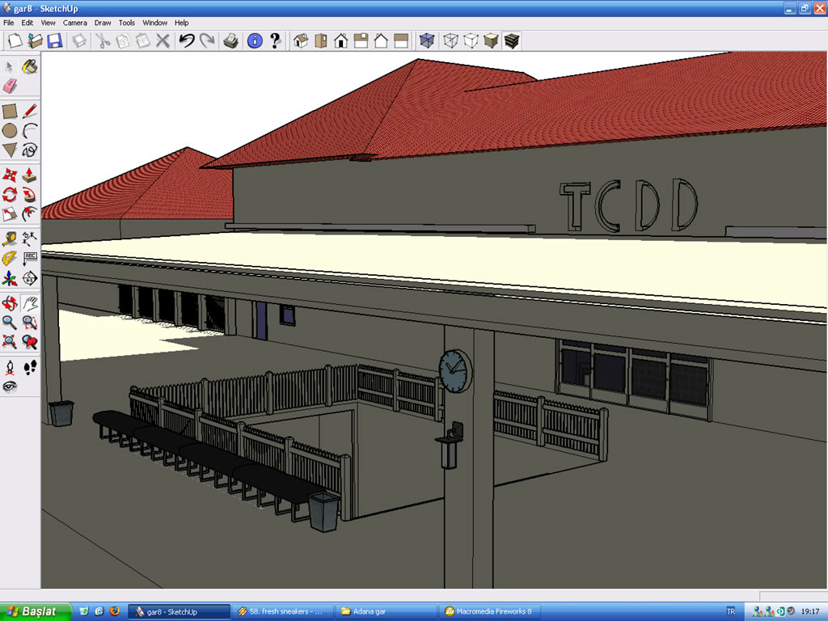Select the Tape Measure tool
Image resolution: width=828 pixels, height=621 pixels.
coord(10,239)
